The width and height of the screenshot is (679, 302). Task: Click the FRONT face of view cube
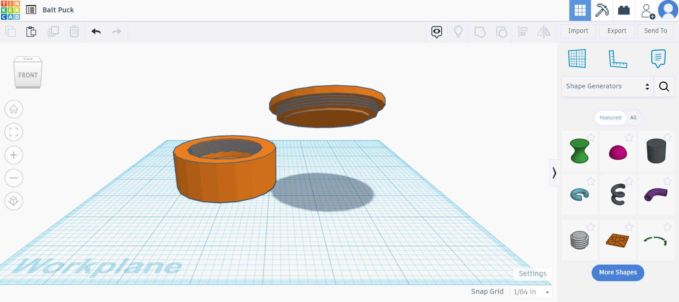click(x=28, y=75)
